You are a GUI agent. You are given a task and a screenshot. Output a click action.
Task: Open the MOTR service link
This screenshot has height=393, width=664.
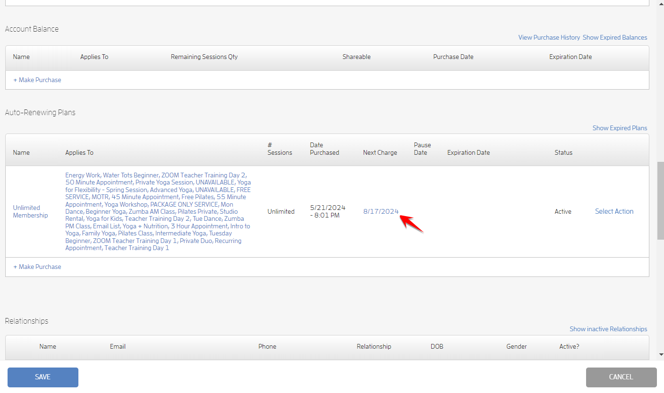click(100, 197)
